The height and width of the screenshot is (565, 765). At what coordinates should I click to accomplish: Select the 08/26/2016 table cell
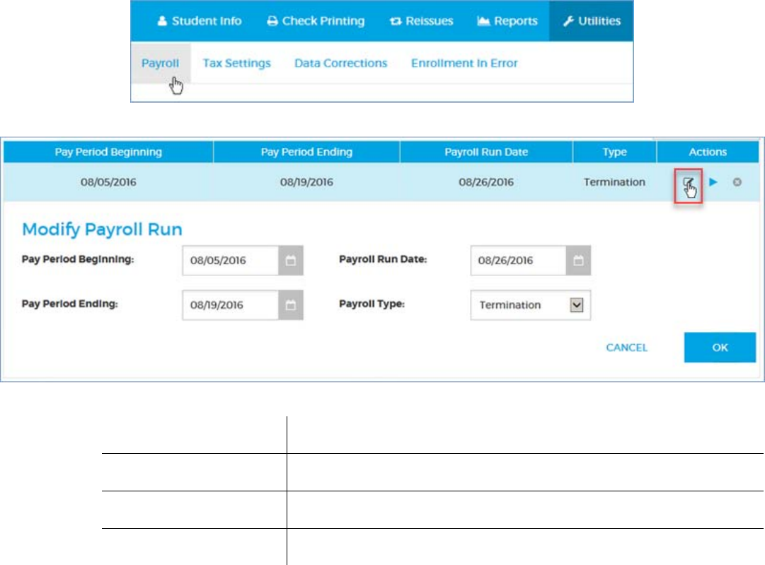486,182
